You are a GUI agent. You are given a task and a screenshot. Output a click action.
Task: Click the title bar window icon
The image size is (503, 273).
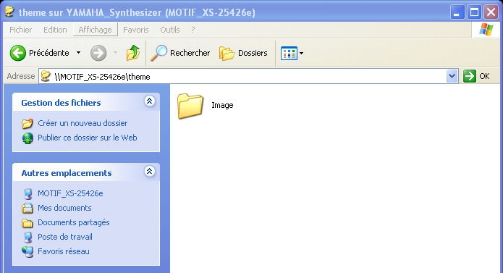pos(9,12)
